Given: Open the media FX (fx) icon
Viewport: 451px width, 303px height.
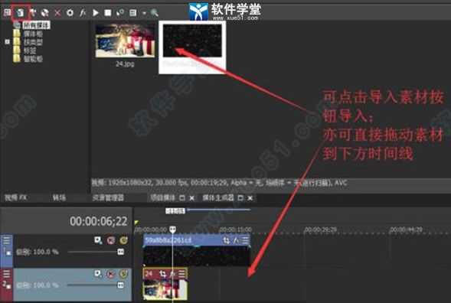Looking at the screenshot, I should point(83,13).
